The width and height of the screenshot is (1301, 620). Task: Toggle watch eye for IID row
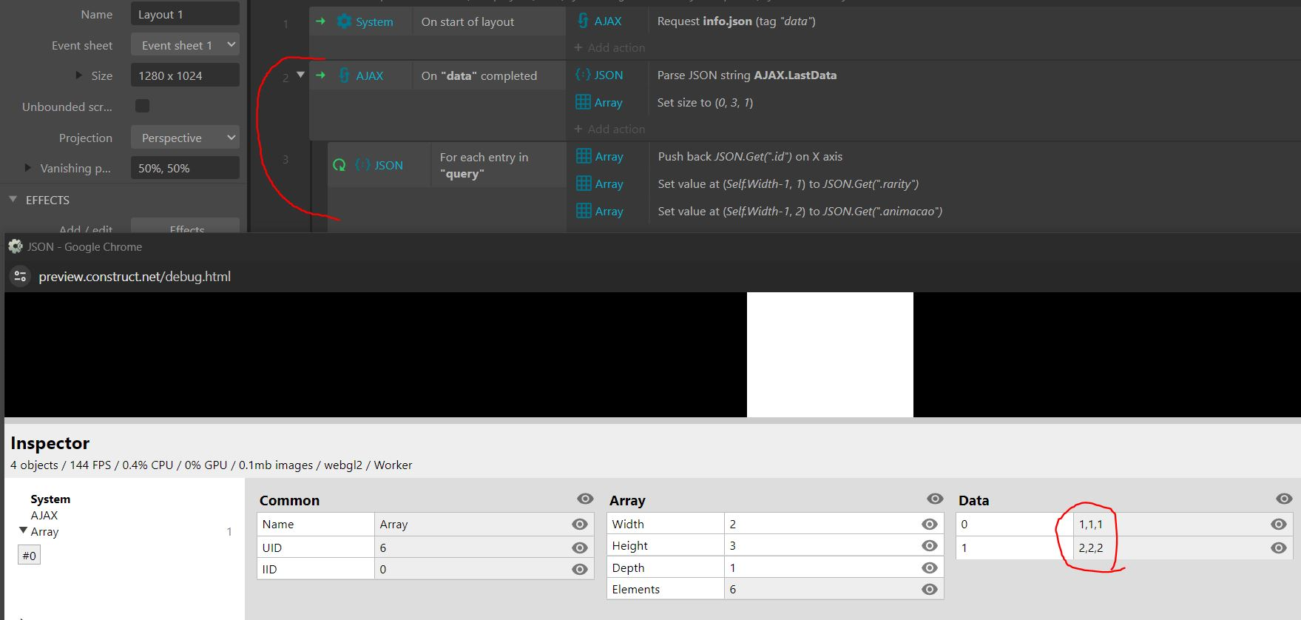(580, 569)
